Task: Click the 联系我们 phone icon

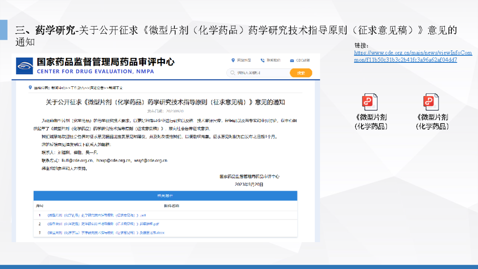Action: 262,61
